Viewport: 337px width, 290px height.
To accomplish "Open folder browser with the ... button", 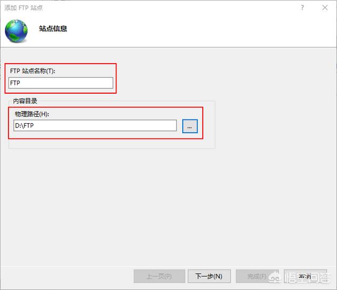I will [190, 126].
